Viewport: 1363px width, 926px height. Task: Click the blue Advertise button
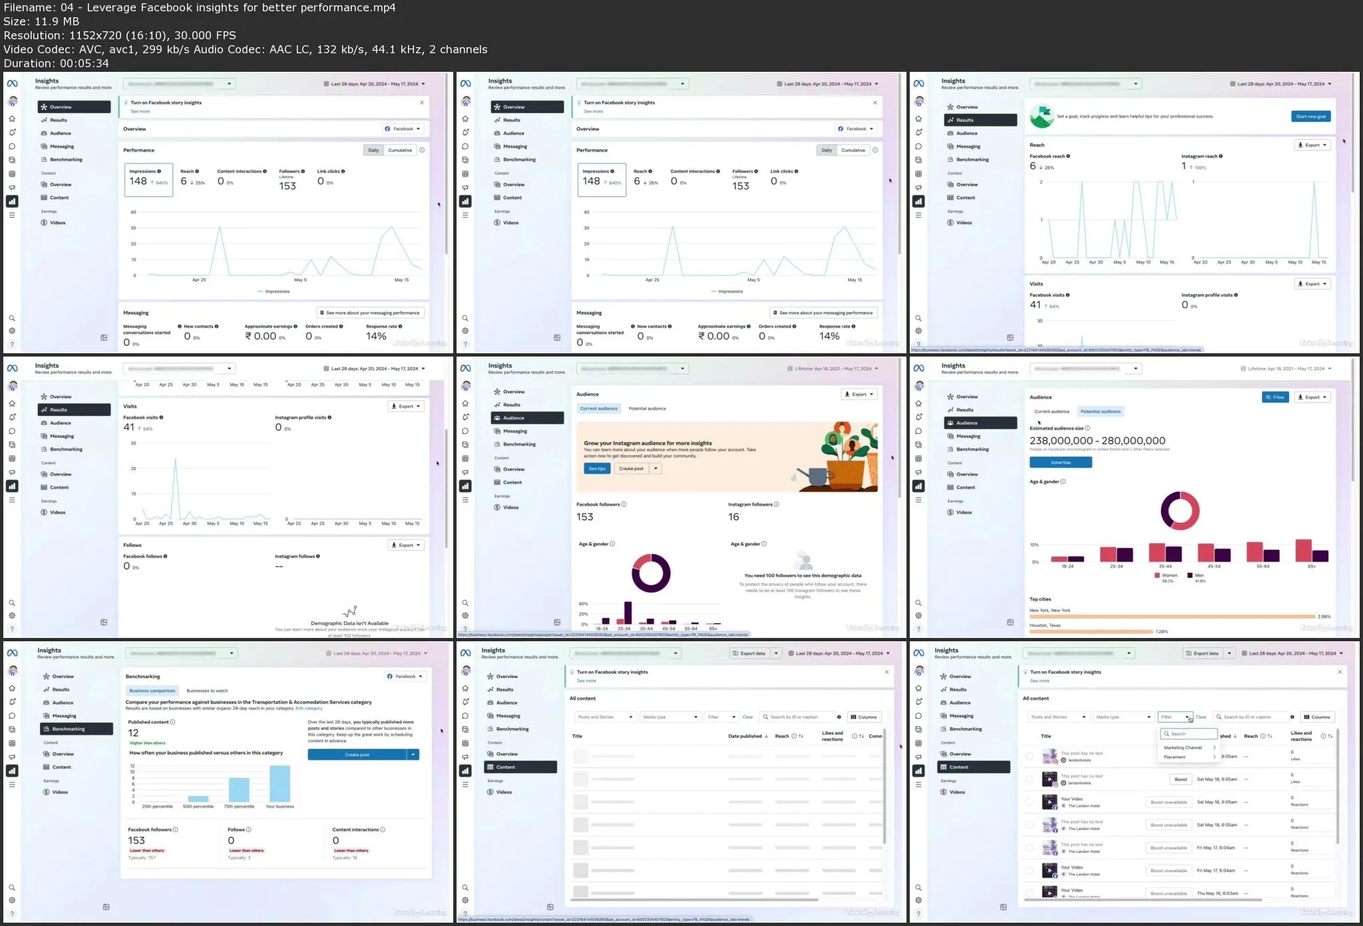click(x=1061, y=462)
